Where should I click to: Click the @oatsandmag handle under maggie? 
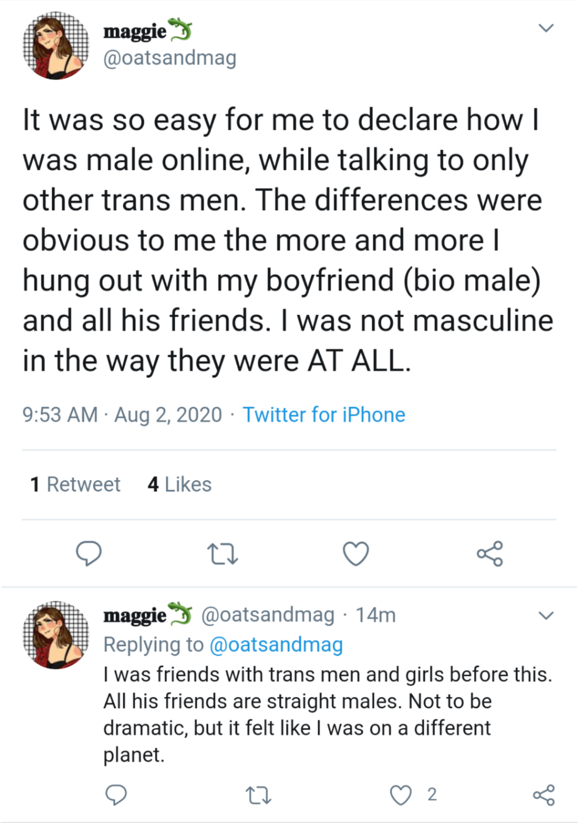(x=170, y=58)
